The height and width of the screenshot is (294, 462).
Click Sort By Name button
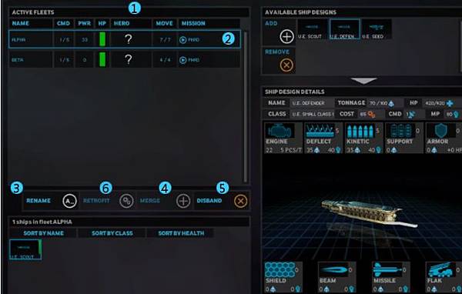(x=44, y=233)
